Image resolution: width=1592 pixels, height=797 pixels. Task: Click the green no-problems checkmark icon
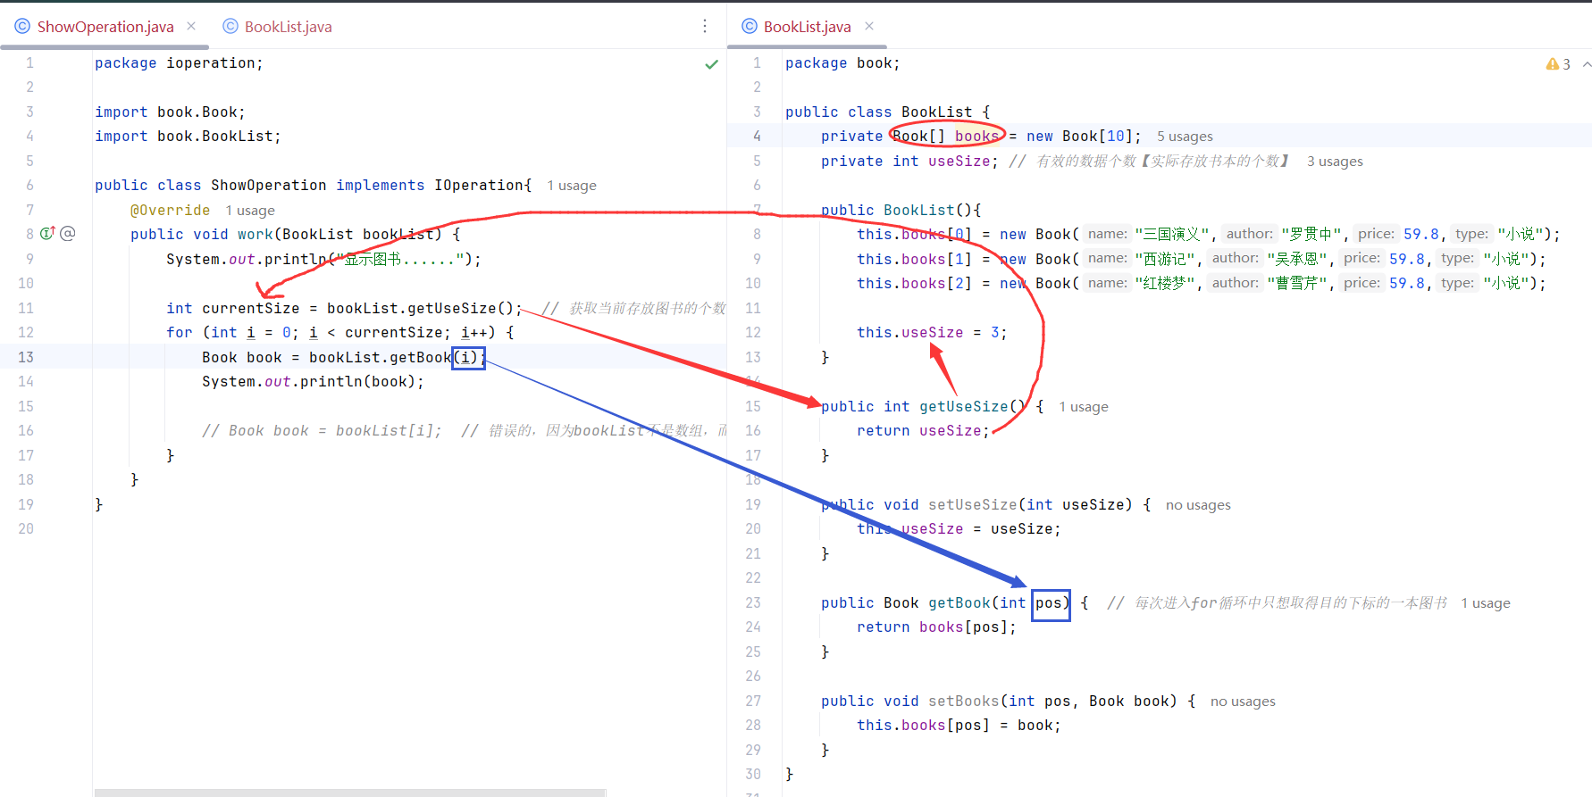711,64
